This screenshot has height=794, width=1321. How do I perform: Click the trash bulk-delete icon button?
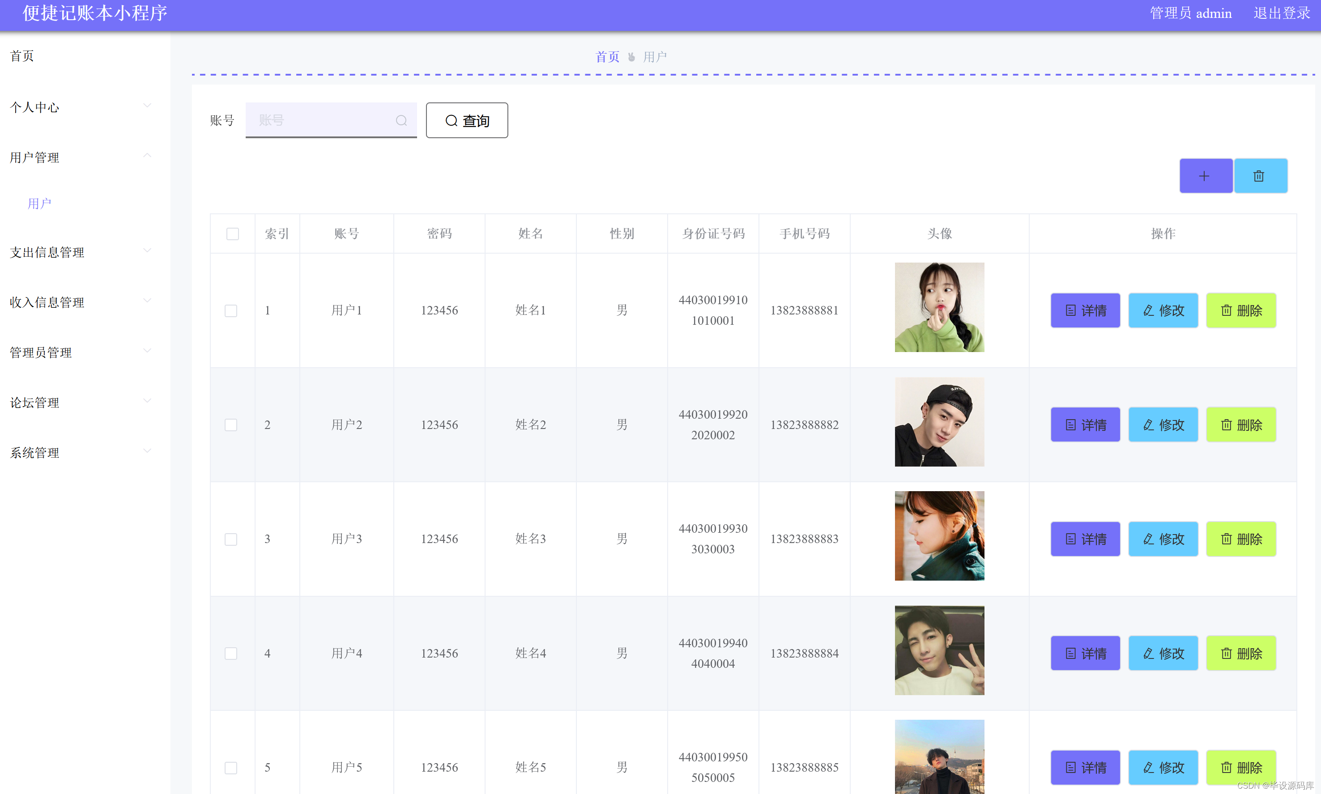point(1259,176)
